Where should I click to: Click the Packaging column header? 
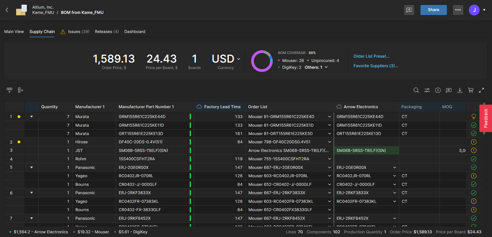pyautogui.click(x=411, y=107)
